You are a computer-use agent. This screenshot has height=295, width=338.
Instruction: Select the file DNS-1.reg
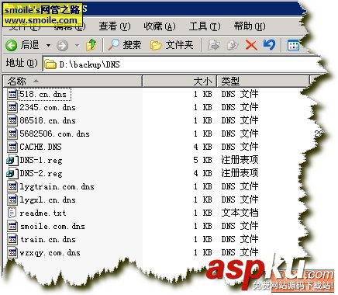[x=41, y=160]
